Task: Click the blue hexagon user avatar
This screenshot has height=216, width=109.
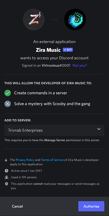Action: point(75,20)
